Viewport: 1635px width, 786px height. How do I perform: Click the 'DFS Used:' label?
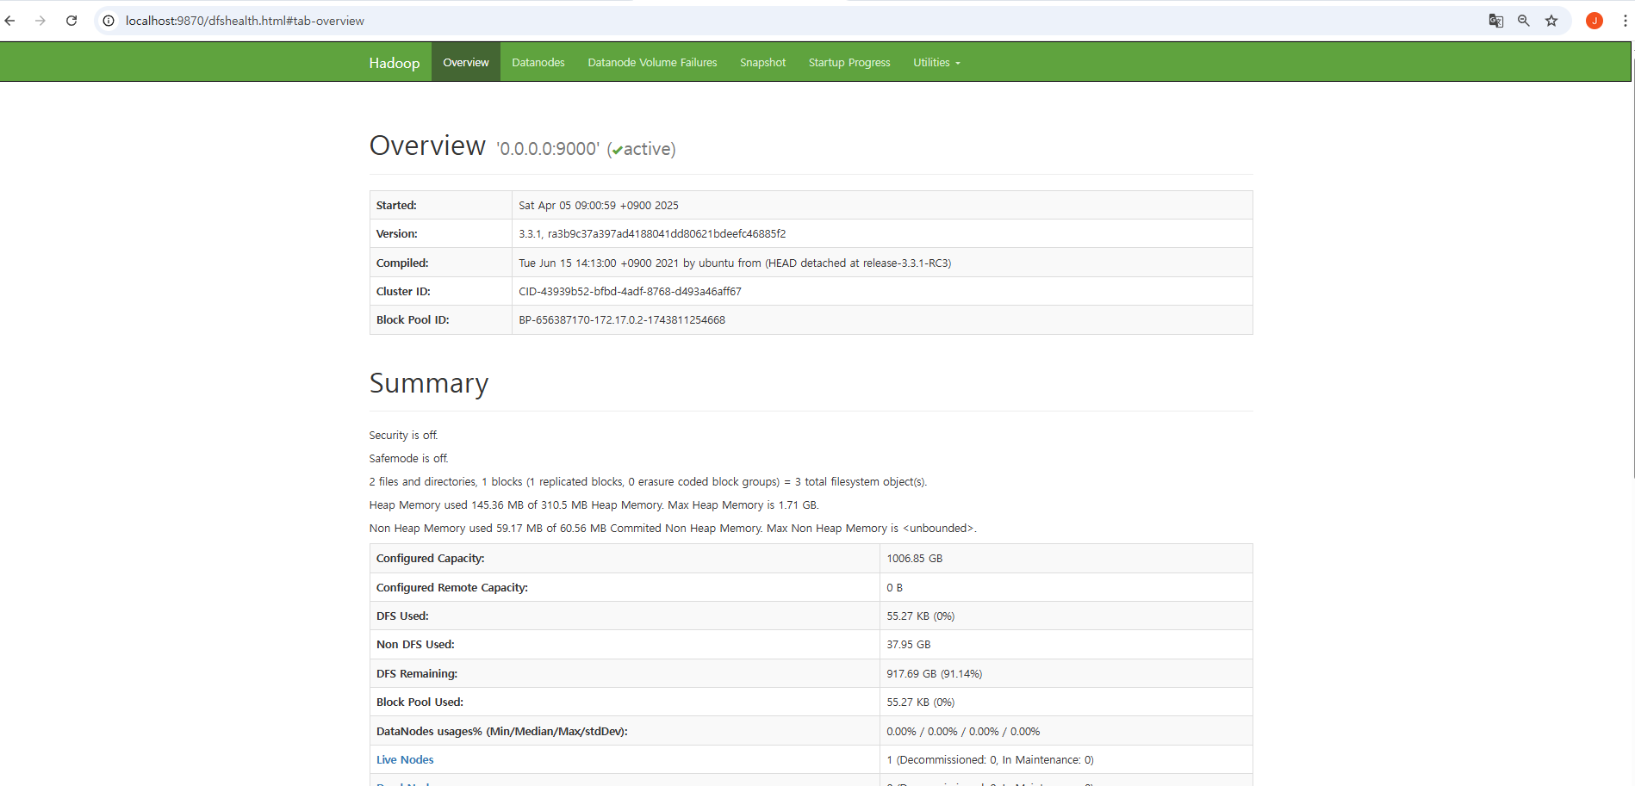point(402,616)
